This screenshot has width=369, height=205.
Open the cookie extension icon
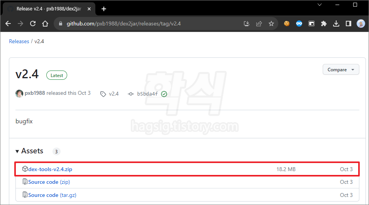click(287, 24)
